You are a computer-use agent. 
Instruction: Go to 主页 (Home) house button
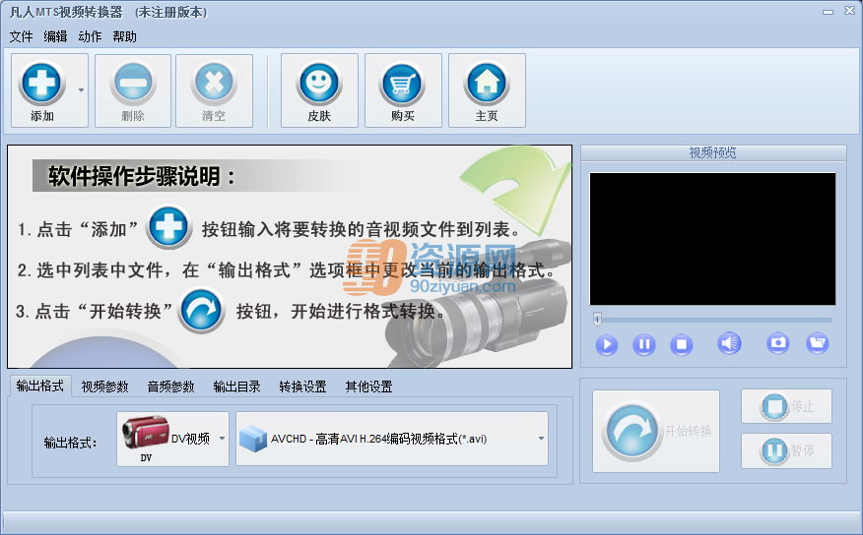(x=487, y=90)
